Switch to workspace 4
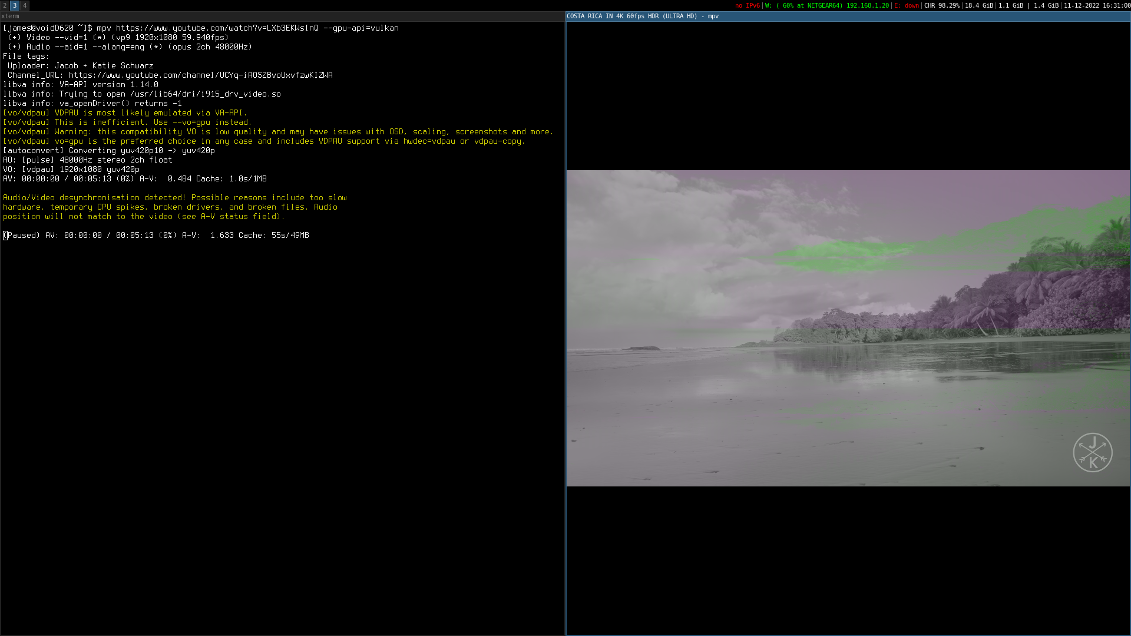The width and height of the screenshot is (1131, 636). coord(25,5)
